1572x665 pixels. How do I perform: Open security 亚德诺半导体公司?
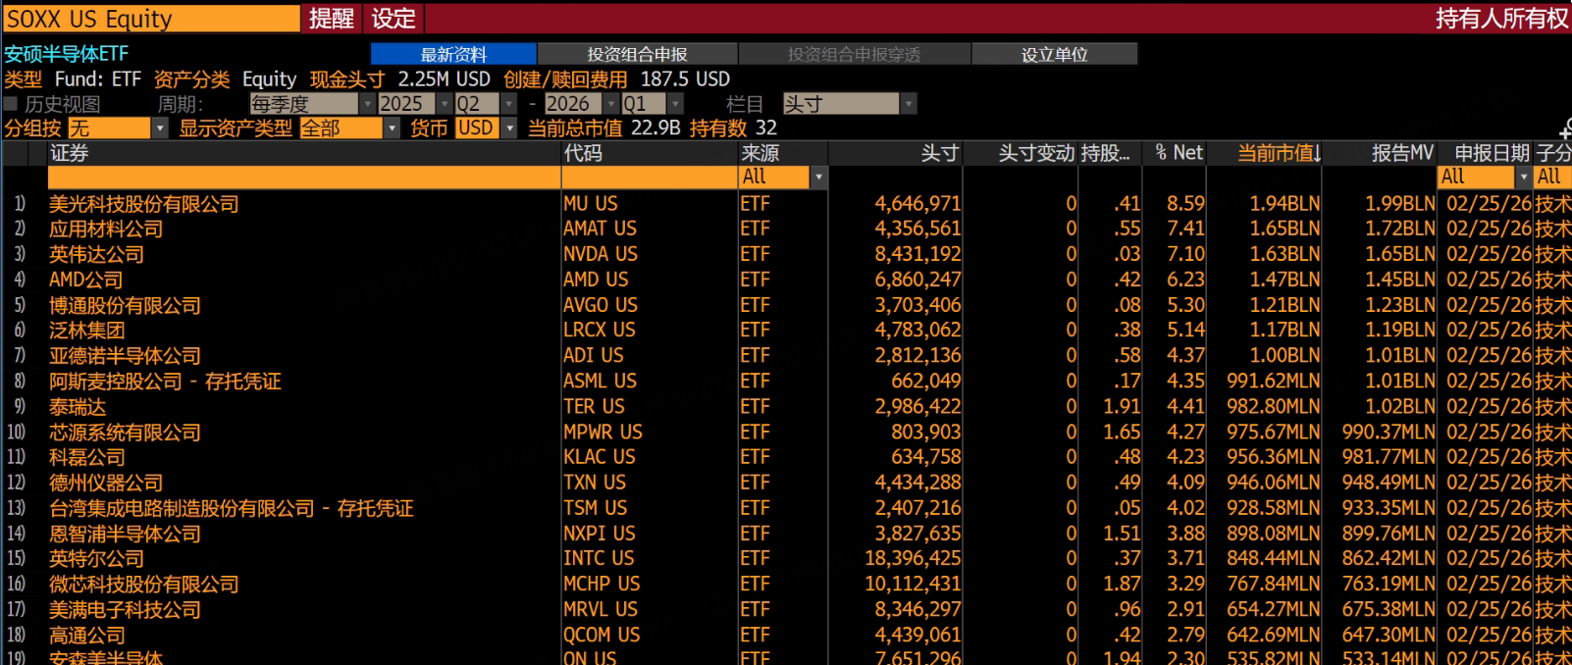coord(125,356)
